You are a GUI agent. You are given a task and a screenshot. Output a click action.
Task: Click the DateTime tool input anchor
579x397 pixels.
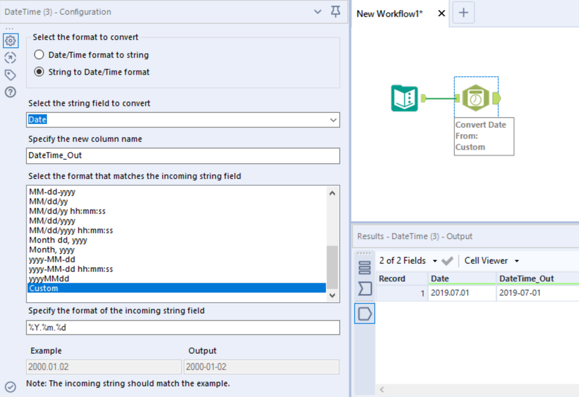point(457,98)
